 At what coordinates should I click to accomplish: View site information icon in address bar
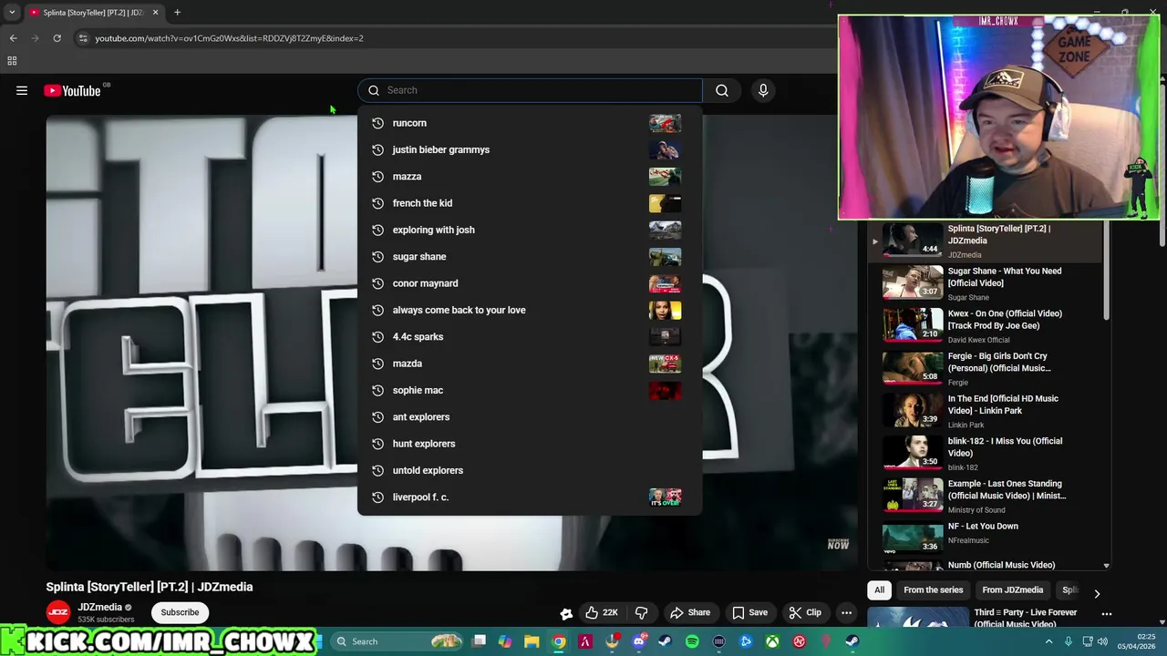point(83,38)
